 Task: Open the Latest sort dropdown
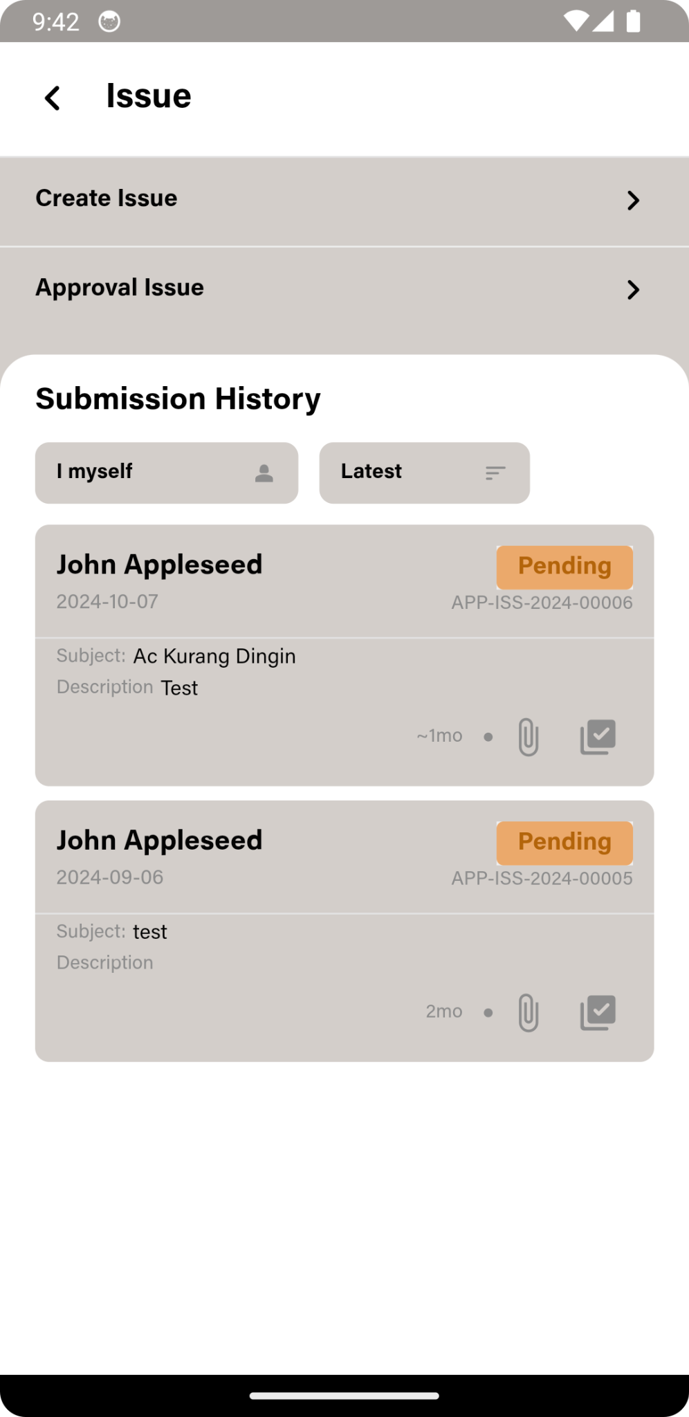pos(424,473)
